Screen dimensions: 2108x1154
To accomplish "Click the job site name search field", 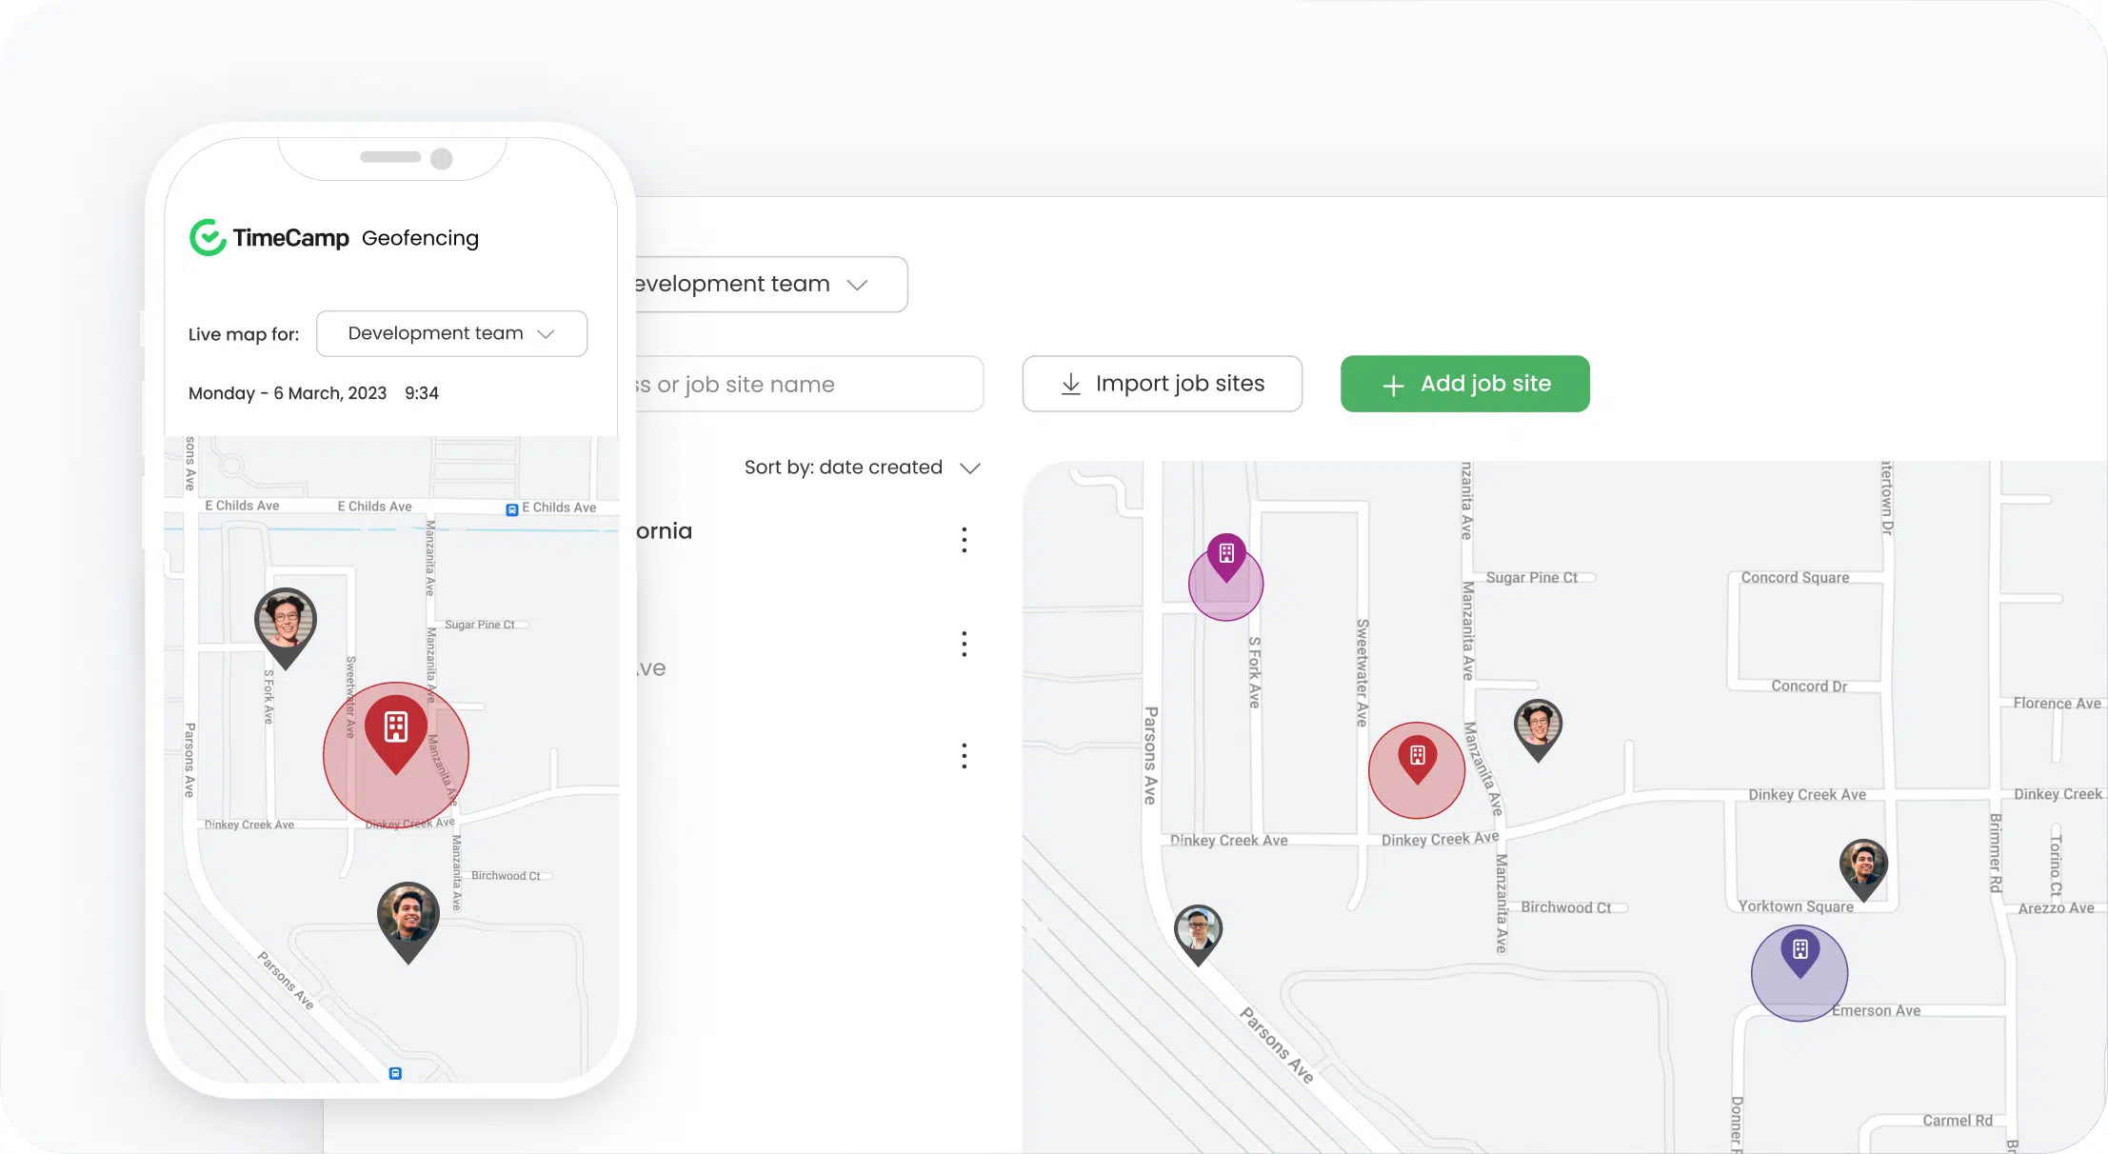I will pyautogui.click(x=807, y=385).
